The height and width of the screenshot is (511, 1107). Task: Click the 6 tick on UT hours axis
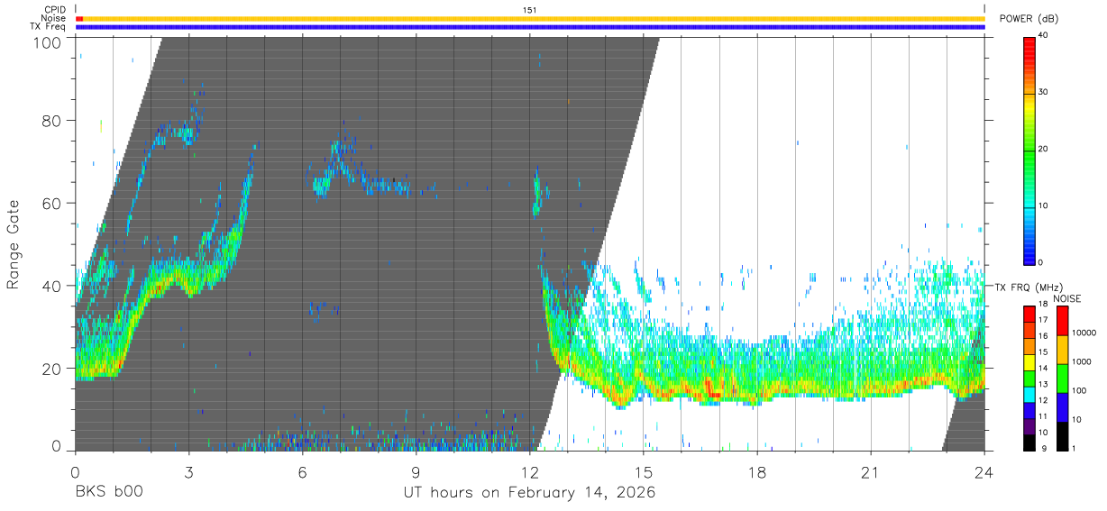(302, 472)
